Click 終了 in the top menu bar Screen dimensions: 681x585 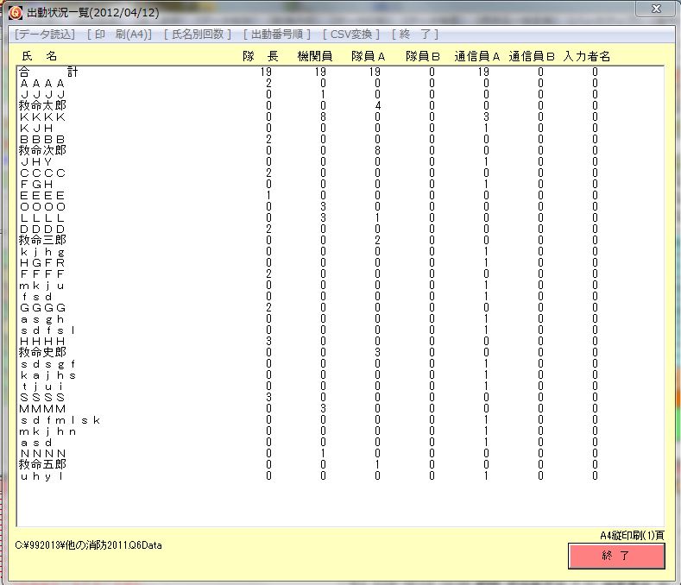[x=415, y=35]
